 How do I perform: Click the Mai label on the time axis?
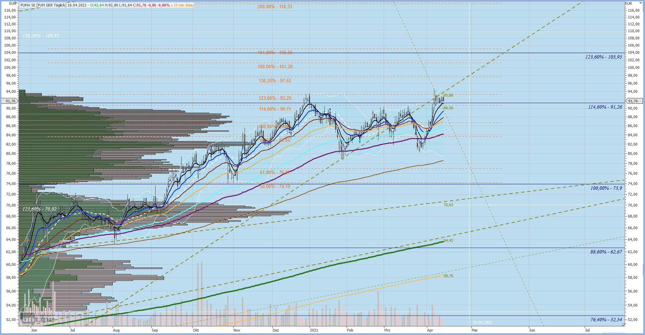tap(474, 330)
